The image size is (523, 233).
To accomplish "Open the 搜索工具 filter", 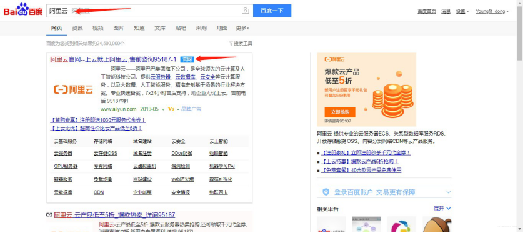I will (x=241, y=43).
